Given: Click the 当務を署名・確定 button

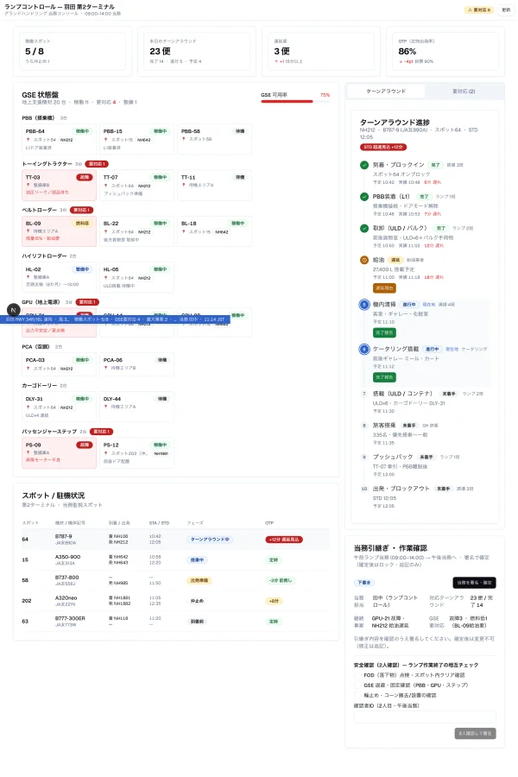Looking at the screenshot, I should click(x=474, y=583).
